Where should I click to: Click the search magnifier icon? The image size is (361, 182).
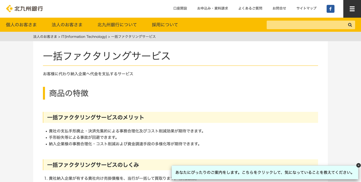tap(350, 25)
